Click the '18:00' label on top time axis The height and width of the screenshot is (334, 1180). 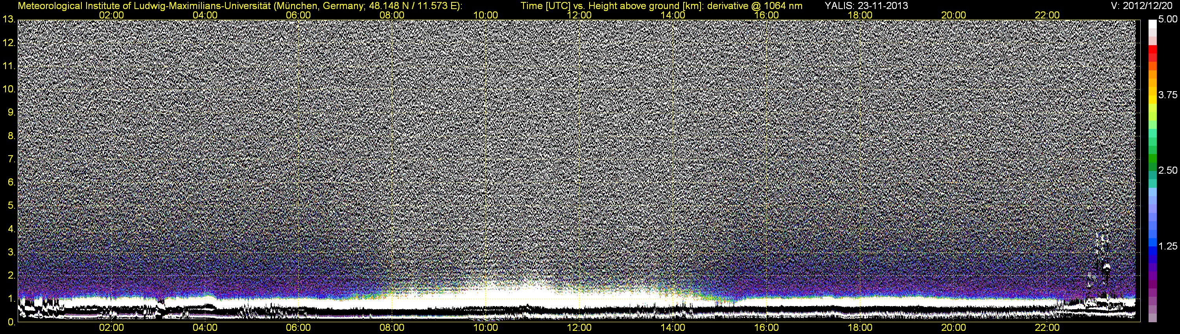(860, 15)
